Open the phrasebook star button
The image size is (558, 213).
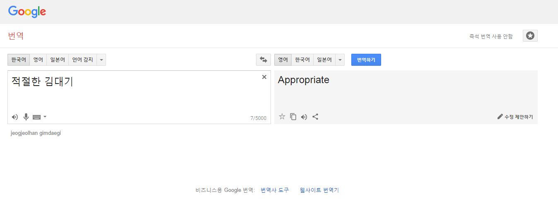[530, 36]
